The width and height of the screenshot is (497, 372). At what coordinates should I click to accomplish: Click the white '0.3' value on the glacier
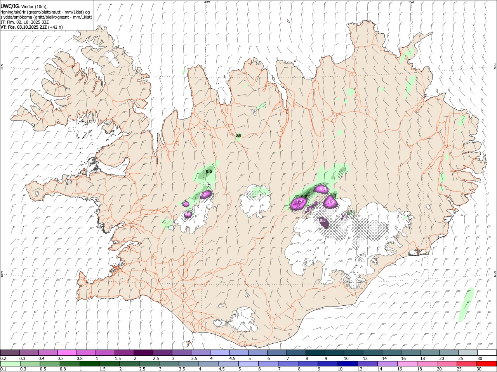pos(322,220)
